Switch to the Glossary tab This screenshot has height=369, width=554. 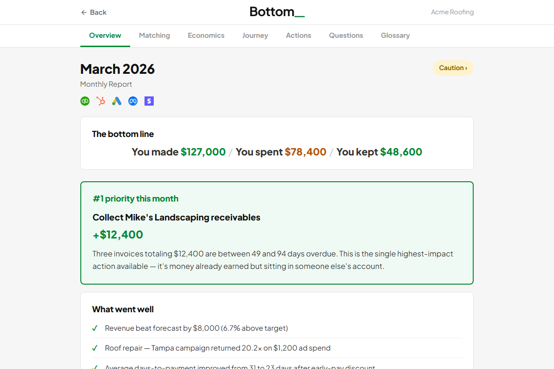tap(395, 36)
